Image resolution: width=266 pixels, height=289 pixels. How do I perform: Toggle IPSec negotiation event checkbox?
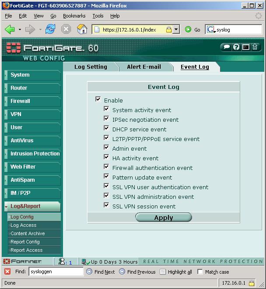pyautogui.click(x=106, y=118)
